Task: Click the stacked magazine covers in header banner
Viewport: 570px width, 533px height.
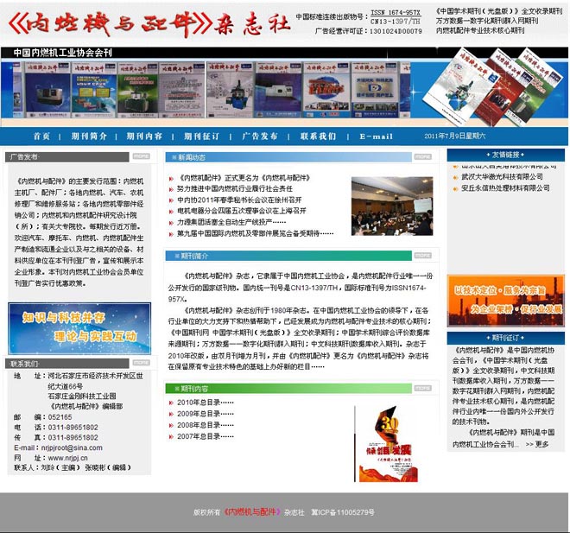Action: (493, 86)
